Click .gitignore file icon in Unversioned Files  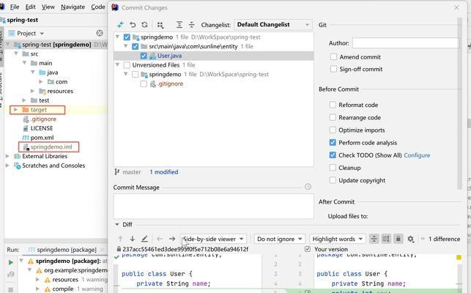coord(153,84)
